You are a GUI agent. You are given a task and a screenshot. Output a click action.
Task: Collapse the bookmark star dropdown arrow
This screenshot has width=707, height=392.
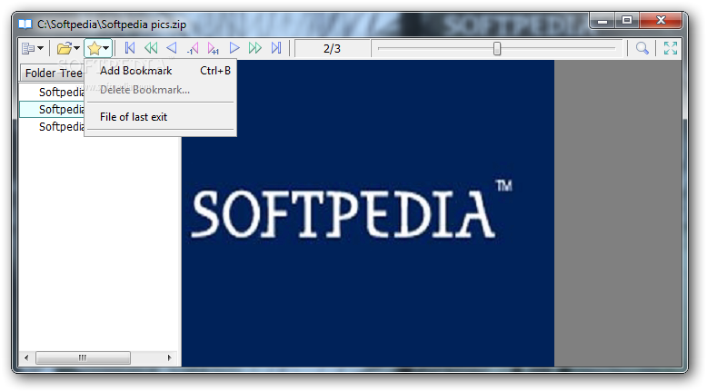pyautogui.click(x=106, y=48)
